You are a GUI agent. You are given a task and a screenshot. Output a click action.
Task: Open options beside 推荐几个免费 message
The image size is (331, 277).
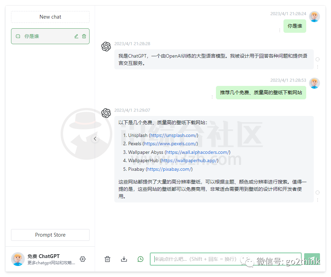click(x=212, y=97)
